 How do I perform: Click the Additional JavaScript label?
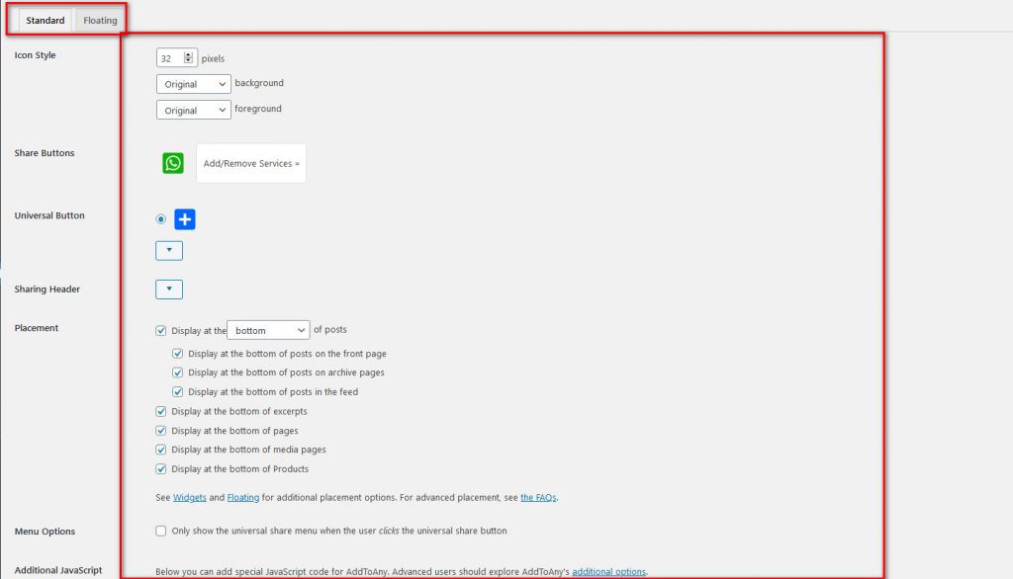coord(58,570)
